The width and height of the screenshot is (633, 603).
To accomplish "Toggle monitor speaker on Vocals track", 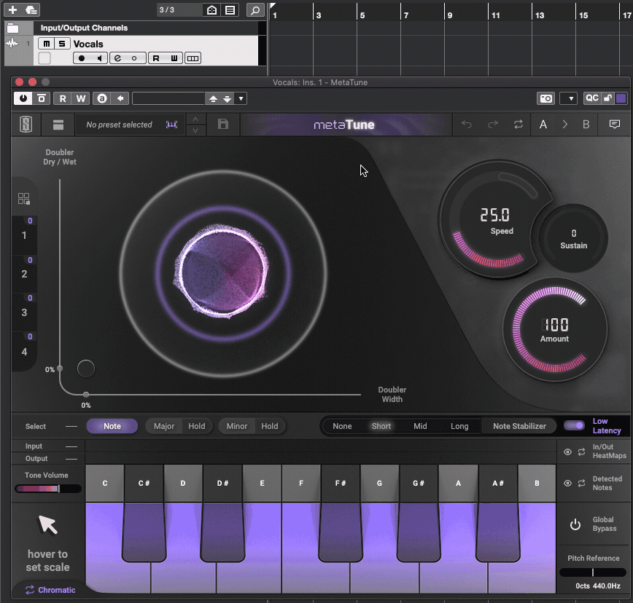I will click(99, 58).
